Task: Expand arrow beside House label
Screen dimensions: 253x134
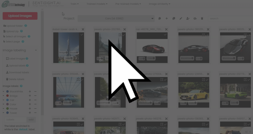Action: point(3,109)
